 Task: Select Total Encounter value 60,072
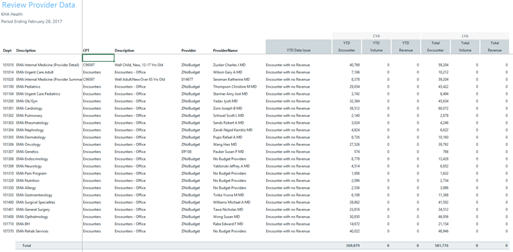pyautogui.click(x=443, y=109)
